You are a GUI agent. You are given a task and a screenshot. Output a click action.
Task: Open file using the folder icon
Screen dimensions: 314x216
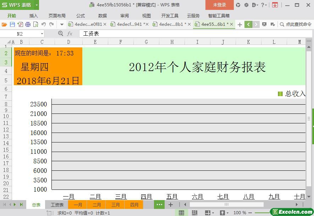(x=4, y=24)
